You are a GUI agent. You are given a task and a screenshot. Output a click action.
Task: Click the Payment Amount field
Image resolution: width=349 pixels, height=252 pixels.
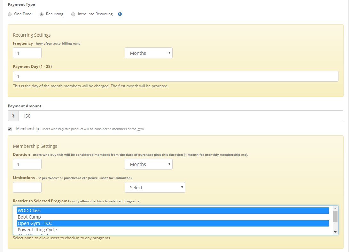pyautogui.click(x=181, y=116)
